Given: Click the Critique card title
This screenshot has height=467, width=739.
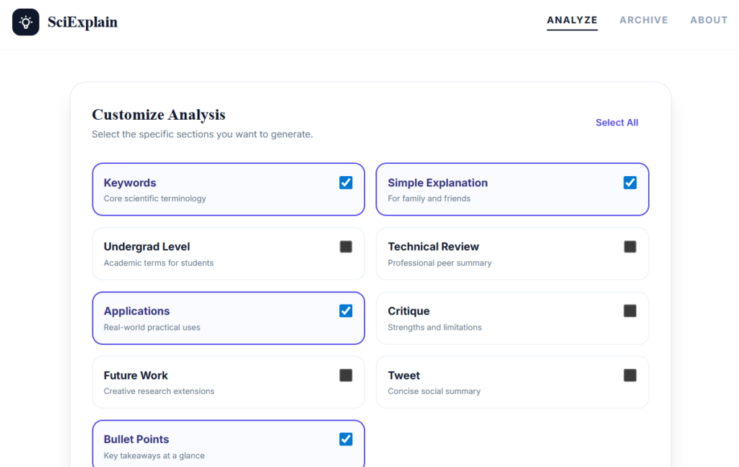Looking at the screenshot, I should pos(408,311).
